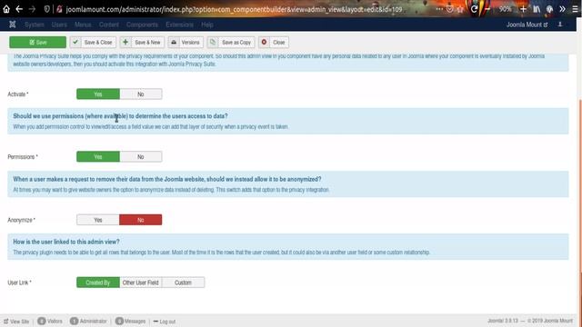
Task: Click the browser forward arrow
Action: pos(32,9)
